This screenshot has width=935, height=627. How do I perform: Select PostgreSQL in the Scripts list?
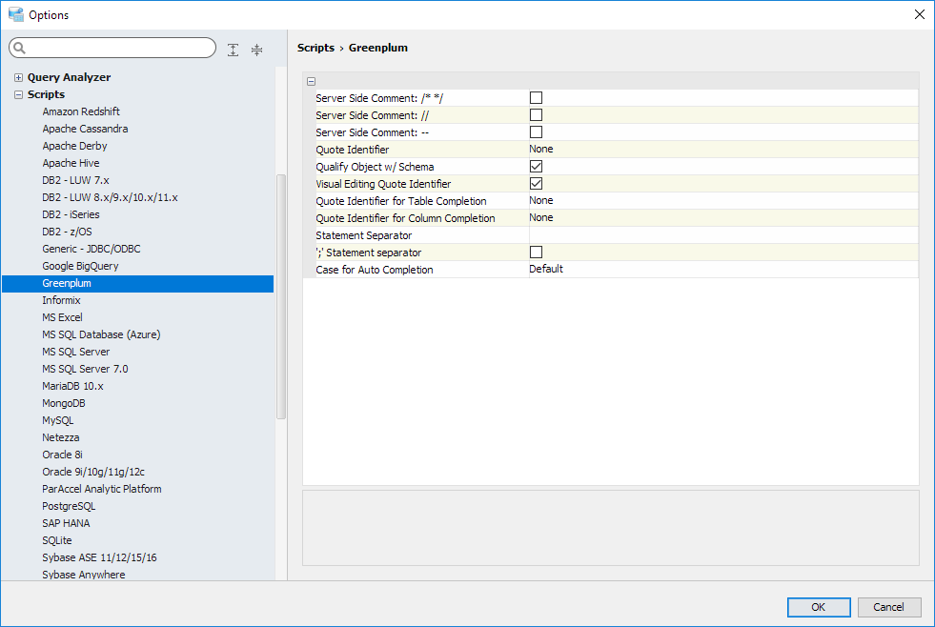click(x=69, y=506)
